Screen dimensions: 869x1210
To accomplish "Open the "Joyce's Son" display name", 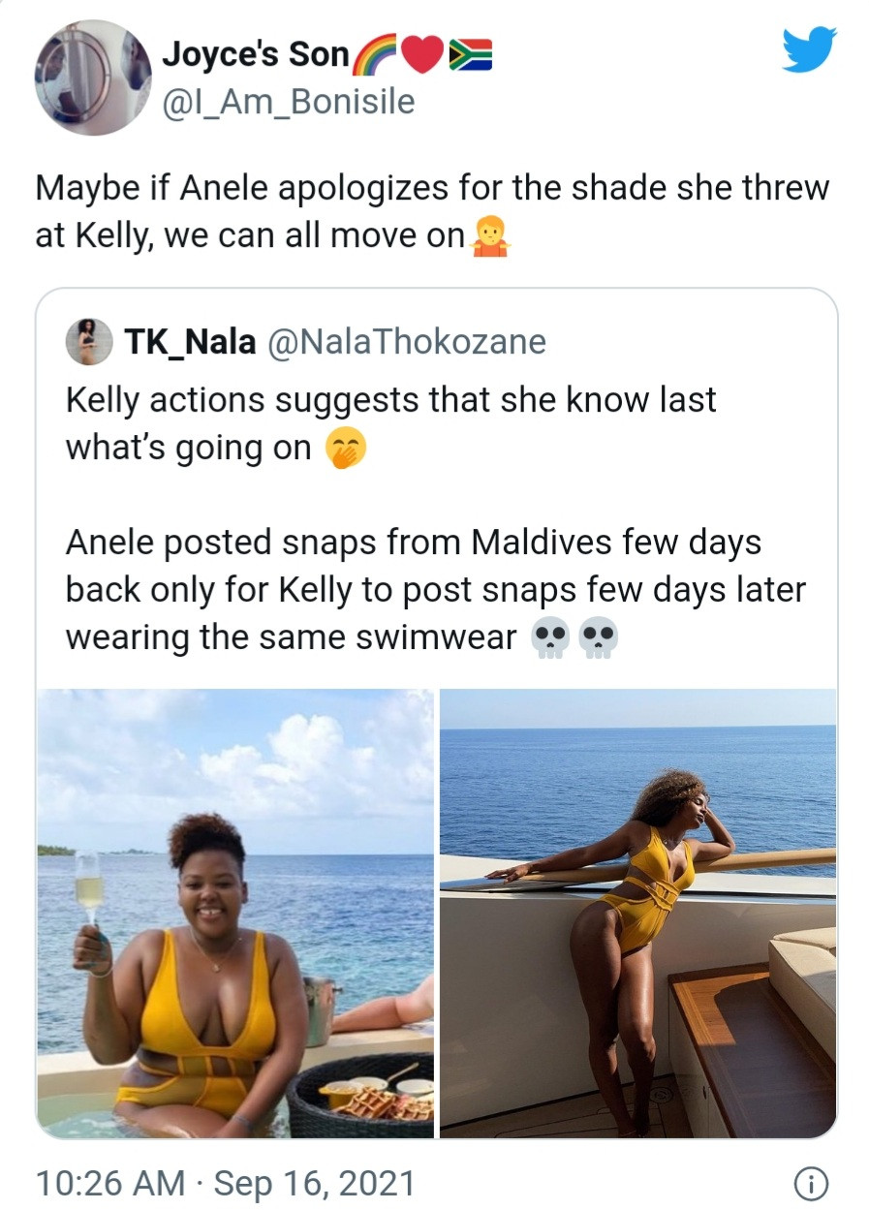I will (255, 56).
